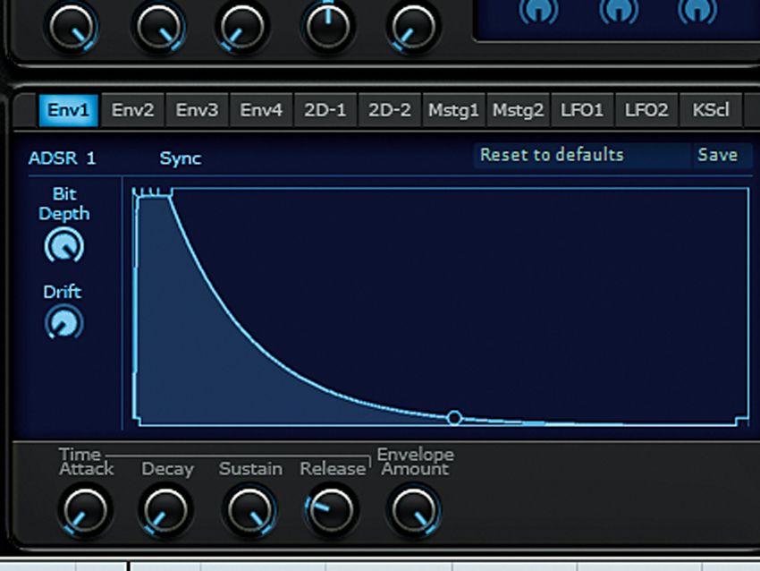Switch to the Env2 tab
This screenshot has height=571, width=760.
pyautogui.click(x=134, y=109)
